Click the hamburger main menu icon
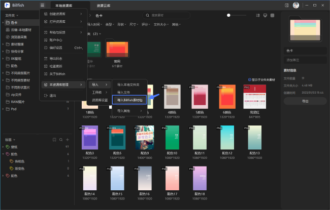Viewport: 330px width, 210px height. (42, 5)
